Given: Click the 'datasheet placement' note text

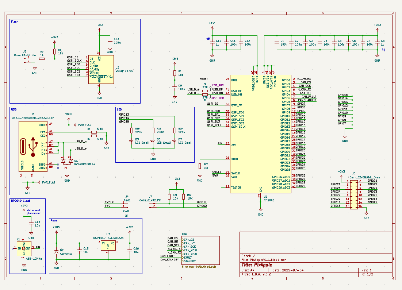Looking at the screenshot, I should tap(34, 212).
